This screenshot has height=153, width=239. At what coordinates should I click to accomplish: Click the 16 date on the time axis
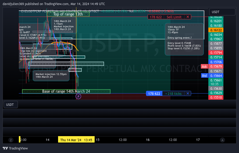(x=148, y=140)
